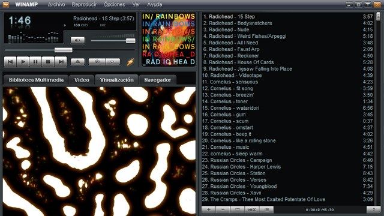Click the playlist MISC button
The image size is (384, 216).
[252, 209]
